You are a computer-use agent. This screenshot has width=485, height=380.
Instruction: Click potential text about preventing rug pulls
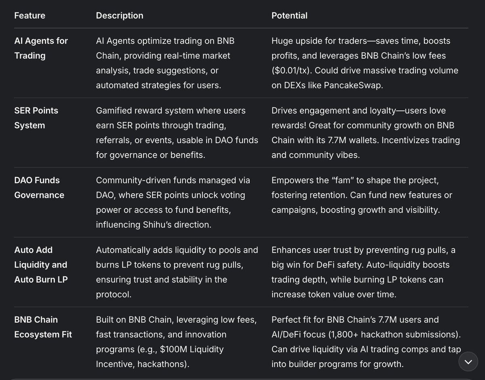tap(363, 272)
